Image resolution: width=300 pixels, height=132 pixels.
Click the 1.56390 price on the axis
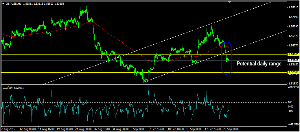[294, 26]
